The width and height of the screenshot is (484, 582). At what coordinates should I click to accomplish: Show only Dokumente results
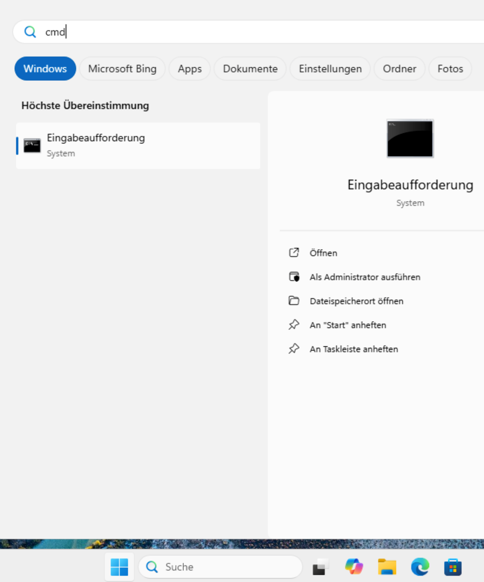coord(250,69)
